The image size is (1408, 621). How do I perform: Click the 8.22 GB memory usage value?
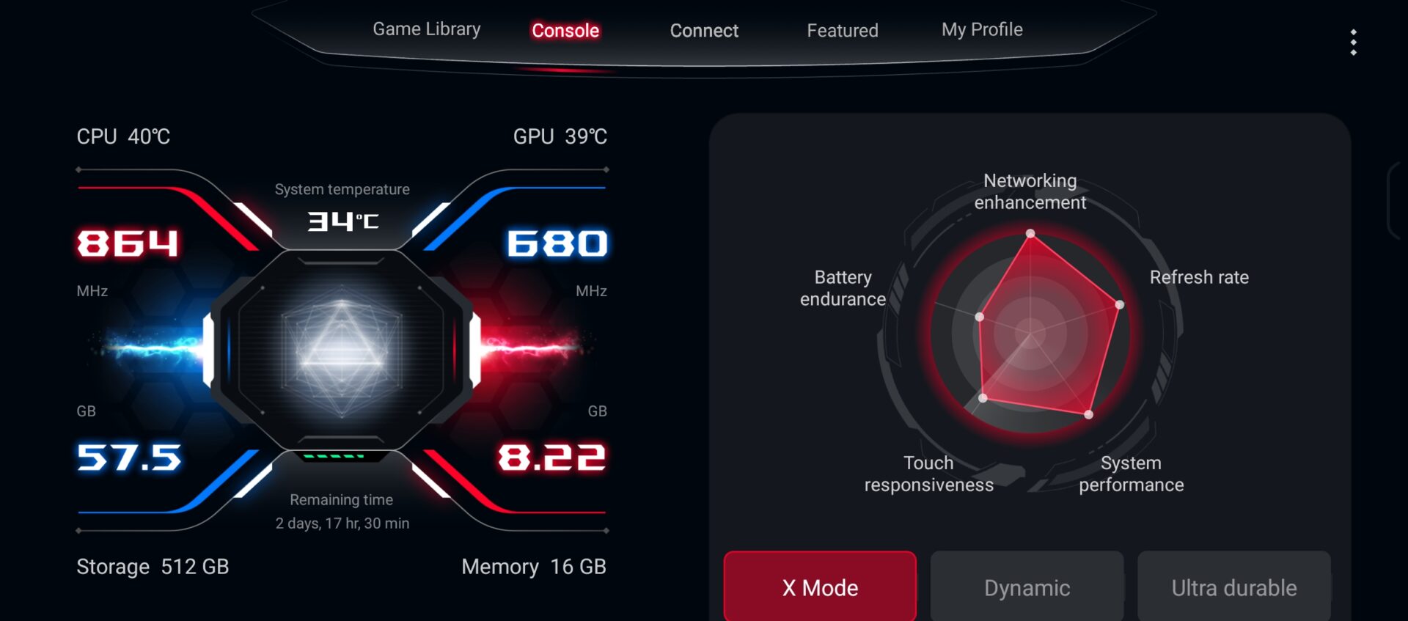552,457
